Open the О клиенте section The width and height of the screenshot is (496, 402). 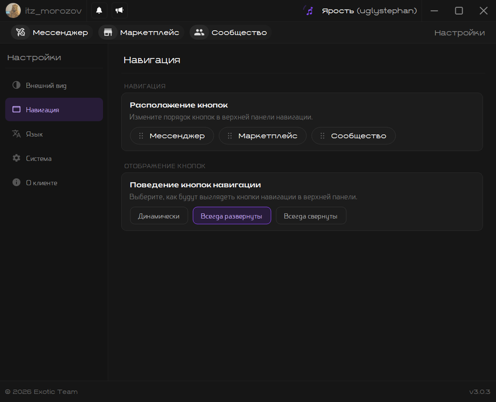pyautogui.click(x=54, y=183)
